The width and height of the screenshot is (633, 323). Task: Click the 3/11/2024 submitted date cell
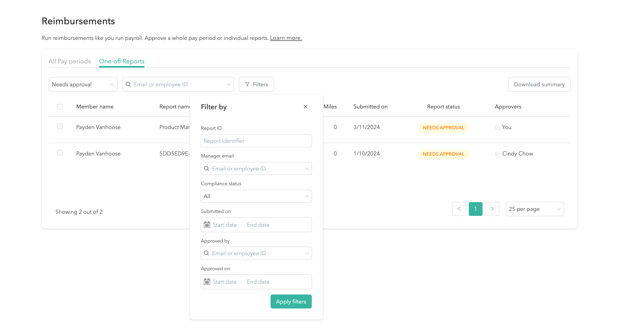(x=367, y=127)
